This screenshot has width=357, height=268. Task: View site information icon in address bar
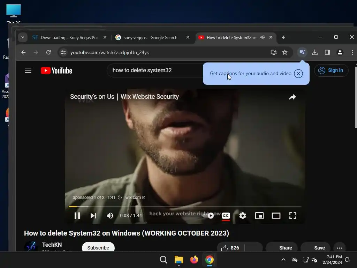pyautogui.click(x=63, y=52)
